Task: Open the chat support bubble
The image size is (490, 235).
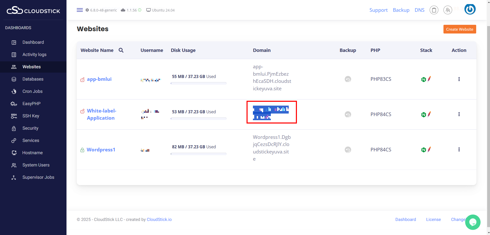Action: pos(473,222)
